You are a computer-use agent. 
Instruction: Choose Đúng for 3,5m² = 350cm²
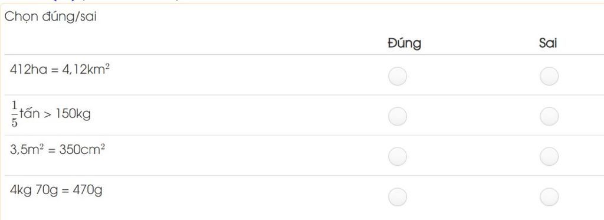tap(398, 156)
